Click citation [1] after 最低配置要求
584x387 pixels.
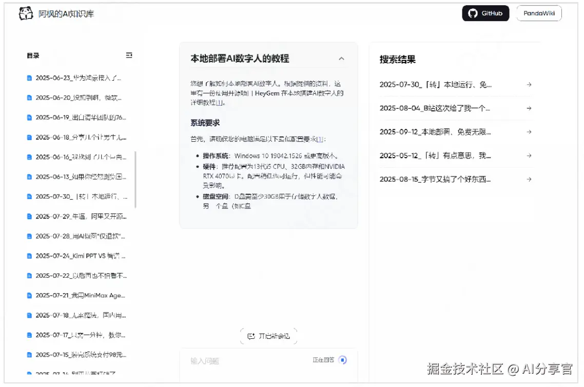[320, 139]
